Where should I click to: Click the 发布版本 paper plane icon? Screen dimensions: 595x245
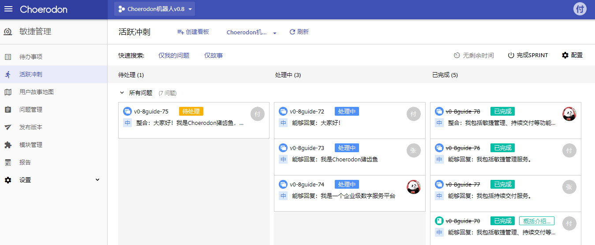tap(8, 127)
